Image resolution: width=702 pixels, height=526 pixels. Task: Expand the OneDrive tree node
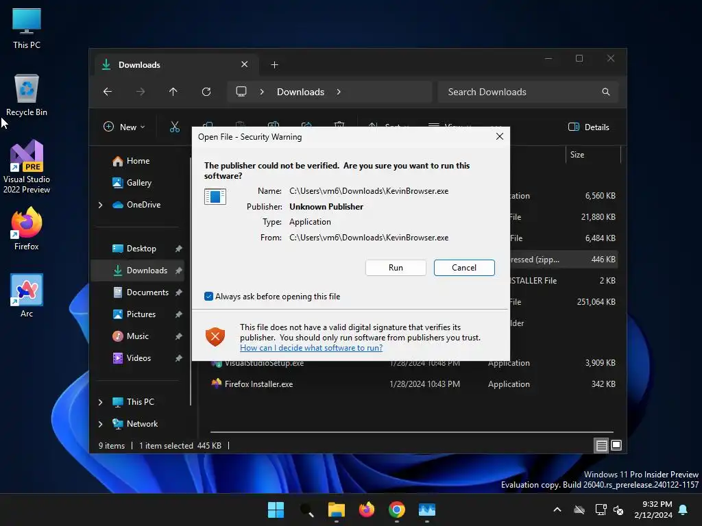click(100, 205)
